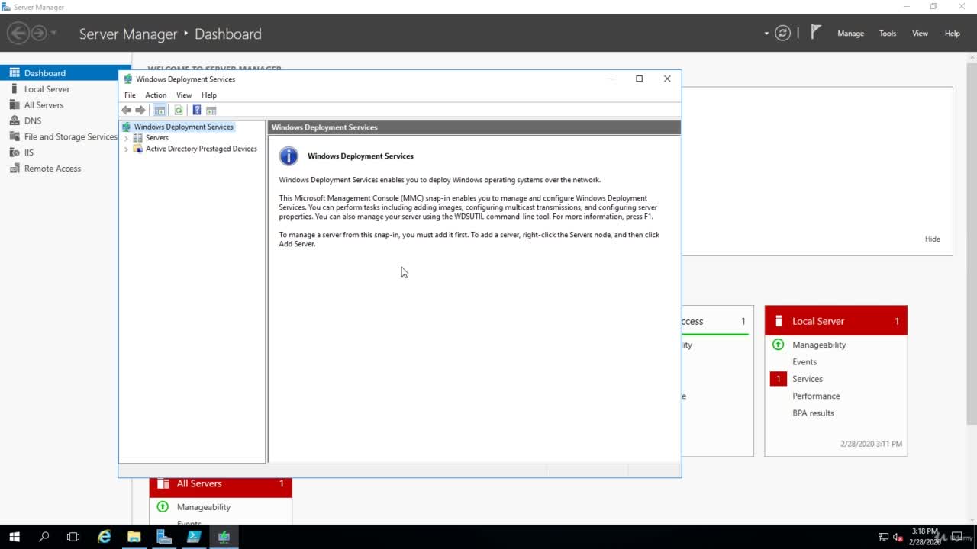Click the Refresh toolbar icon in WDS
Viewport: 977px width, 549px height.
pyautogui.click(x=179, y=110)
